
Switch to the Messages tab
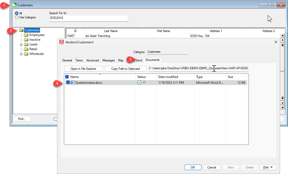point(108,60)
